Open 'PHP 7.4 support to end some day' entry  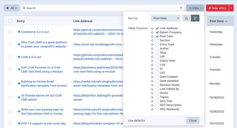point(43,123)
